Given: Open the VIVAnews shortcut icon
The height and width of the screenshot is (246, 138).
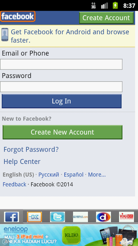Looking at the screenshot, I should click(x=126, y=217).
